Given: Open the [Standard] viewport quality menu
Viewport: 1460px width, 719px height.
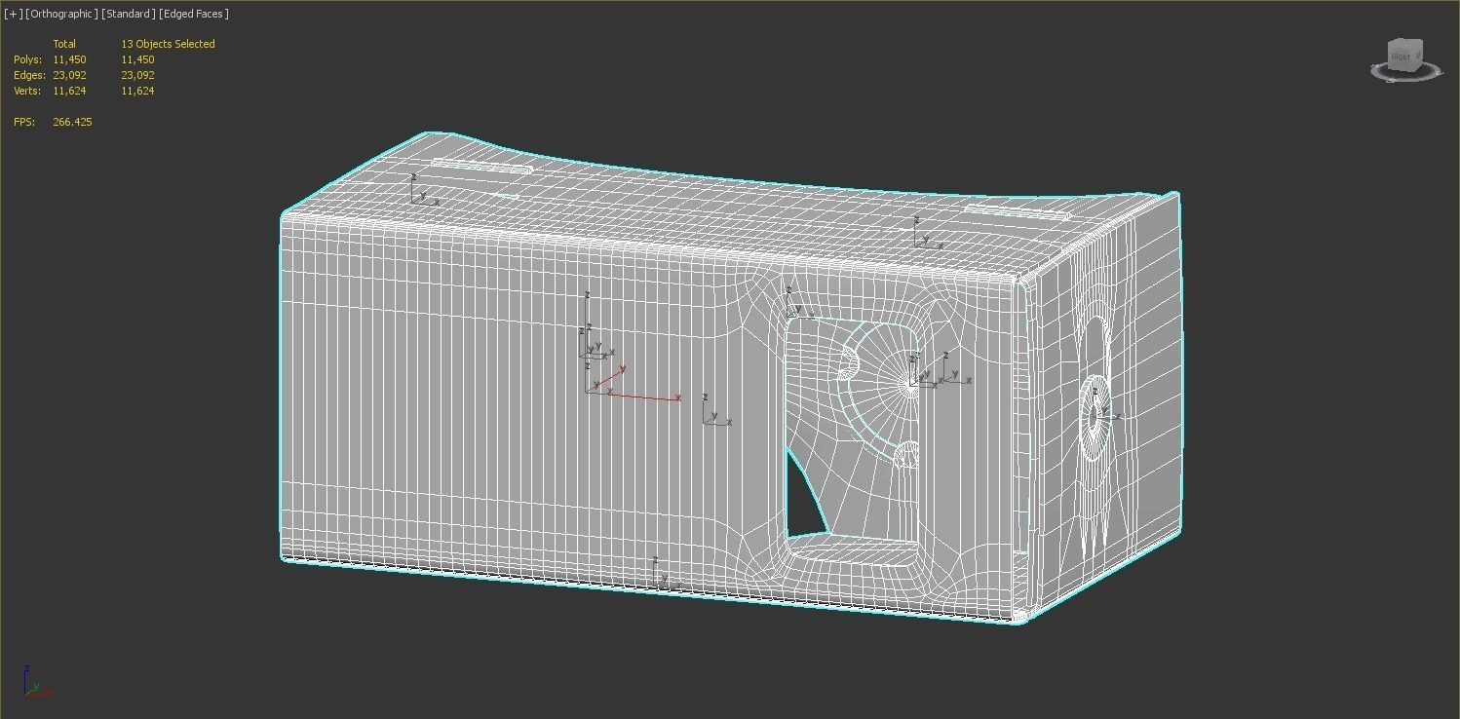Looking at the screenshot, I should (x=129, y=14).
